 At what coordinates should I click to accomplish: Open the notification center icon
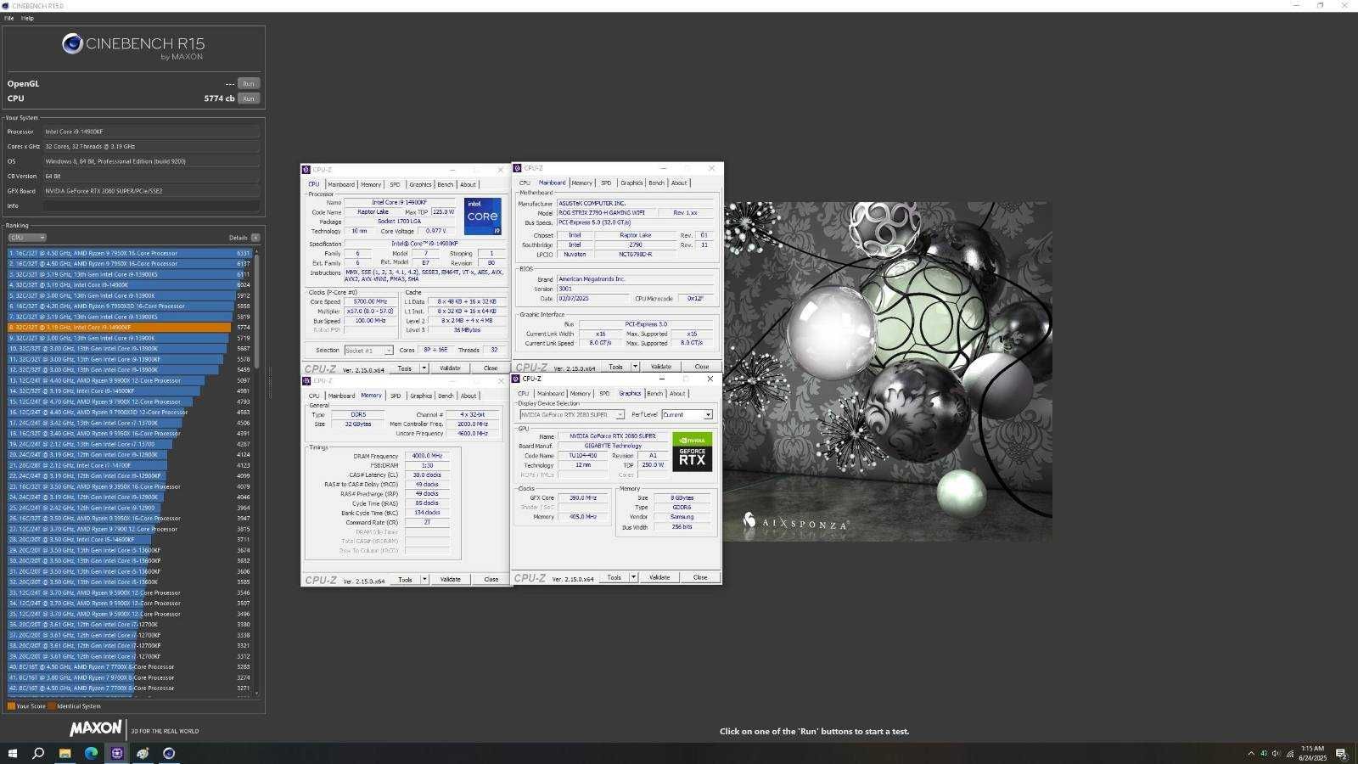coord(1341,754)
